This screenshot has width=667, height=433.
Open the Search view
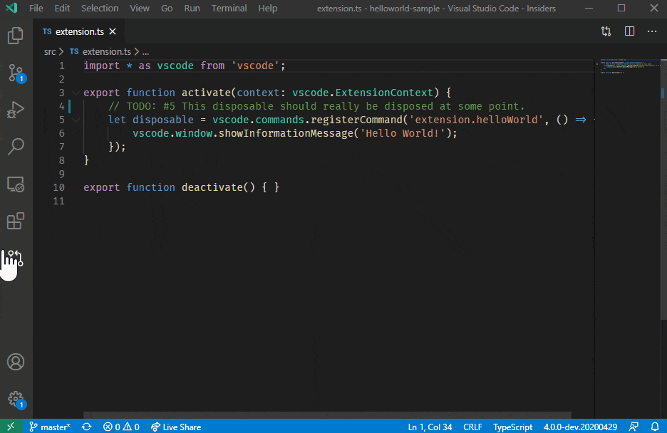click(x=16, y=147)
